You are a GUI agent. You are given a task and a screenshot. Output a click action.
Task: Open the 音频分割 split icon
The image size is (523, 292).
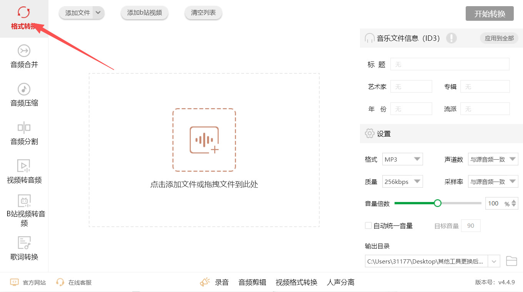(x=24, y=128)
